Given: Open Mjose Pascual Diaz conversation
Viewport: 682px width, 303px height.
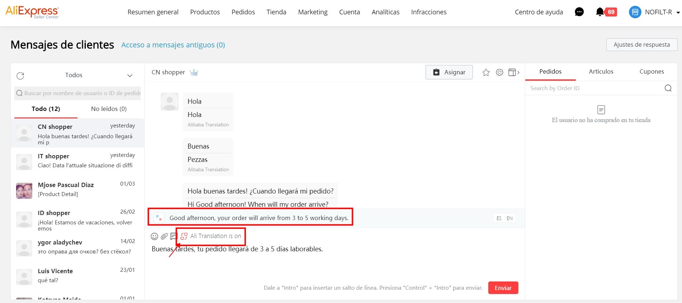Looking at the screenshot, I should click(77, 190).
